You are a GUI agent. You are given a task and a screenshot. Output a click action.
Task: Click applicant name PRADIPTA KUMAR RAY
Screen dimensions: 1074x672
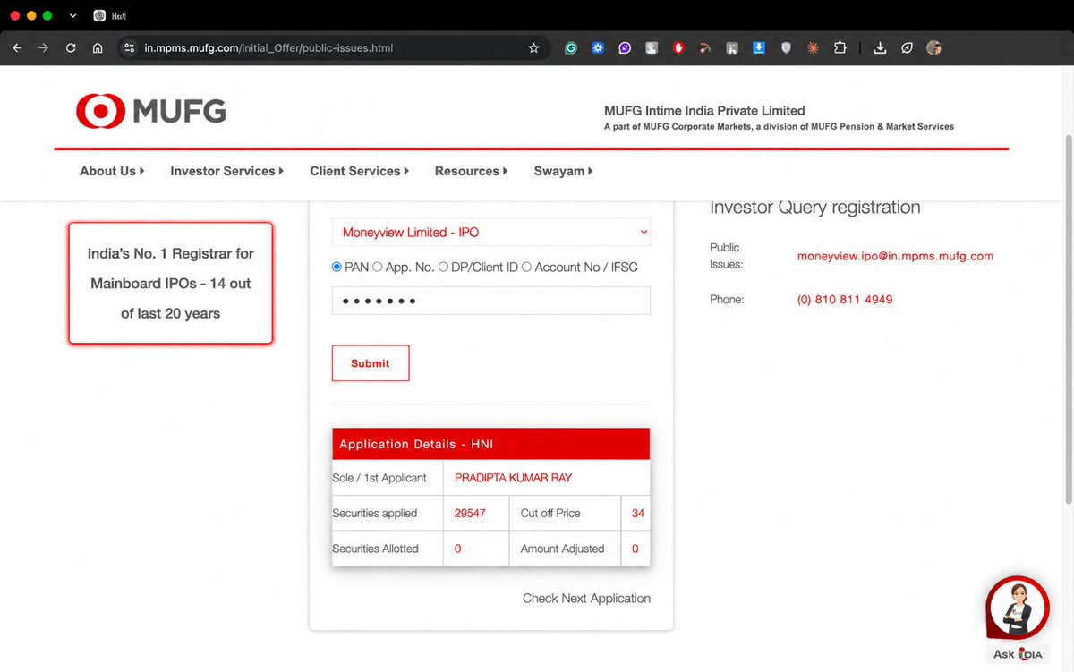pyautogui.click(x=513, y=478)
